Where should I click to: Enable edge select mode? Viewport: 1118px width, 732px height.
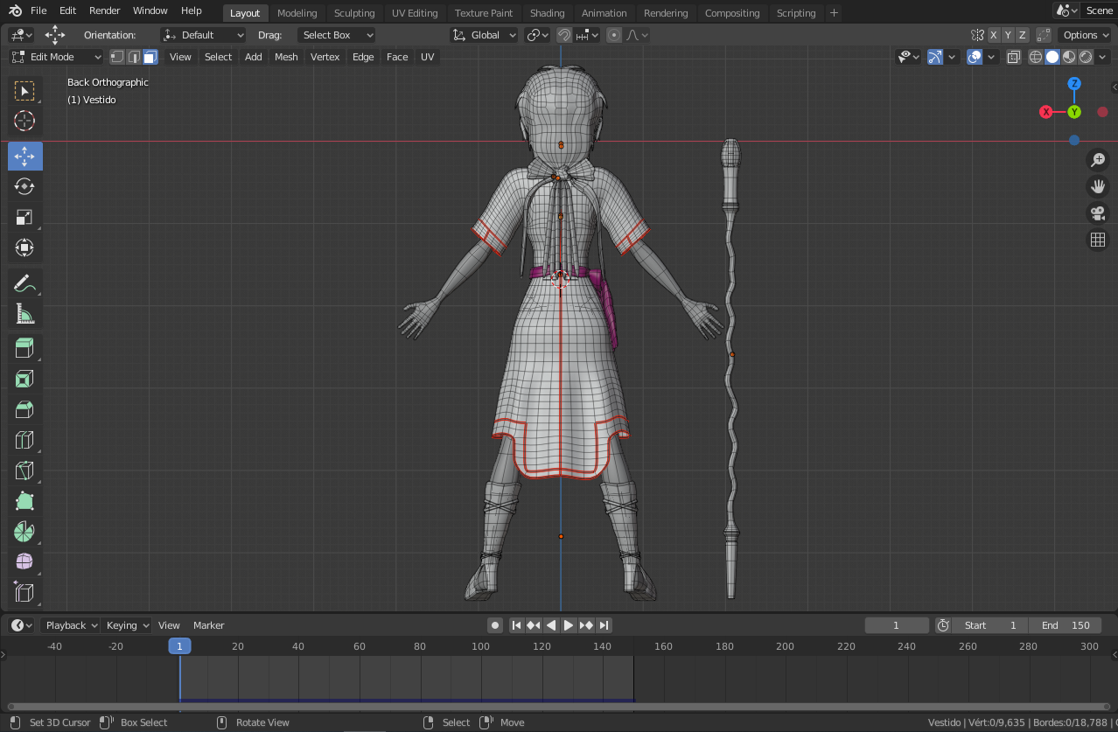tap(133, 57)
